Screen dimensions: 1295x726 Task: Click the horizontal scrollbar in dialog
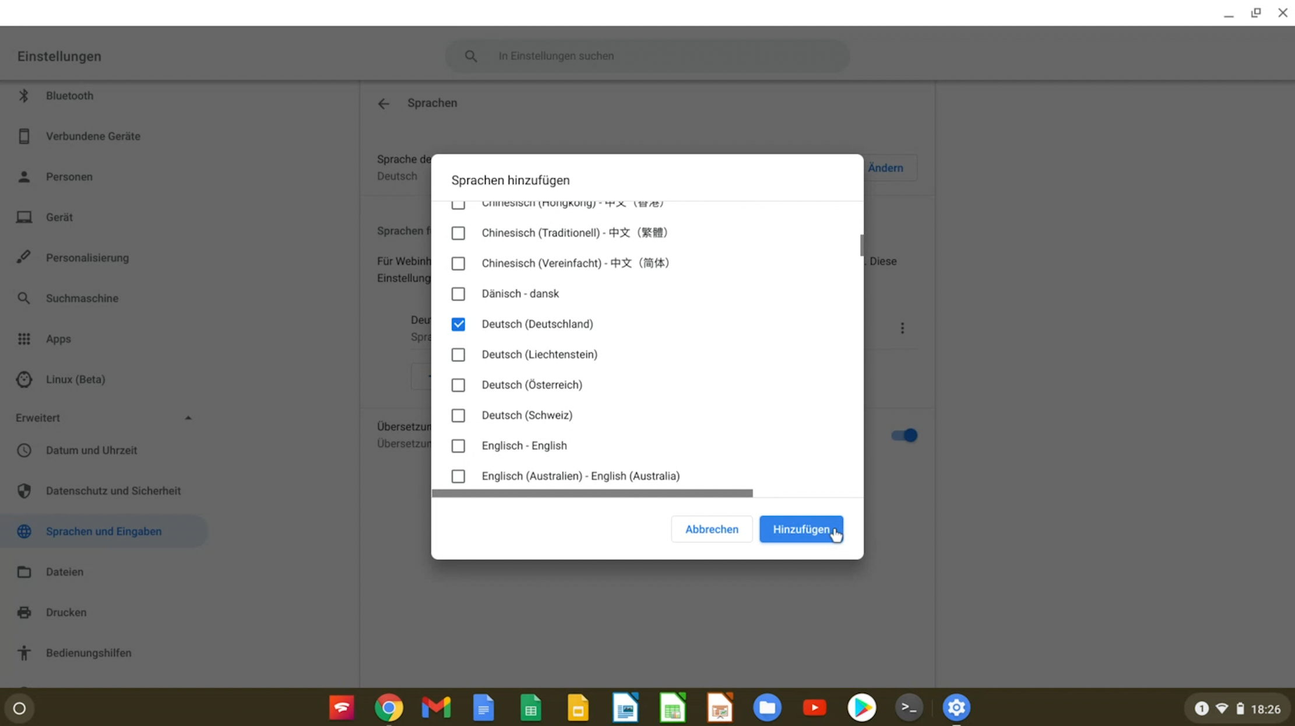pyautogui.click(x=592, y=494)
